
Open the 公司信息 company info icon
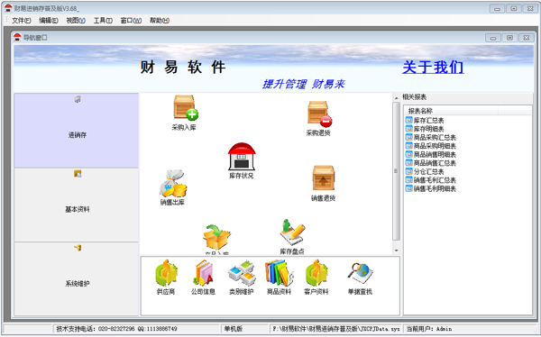point(203,274)
